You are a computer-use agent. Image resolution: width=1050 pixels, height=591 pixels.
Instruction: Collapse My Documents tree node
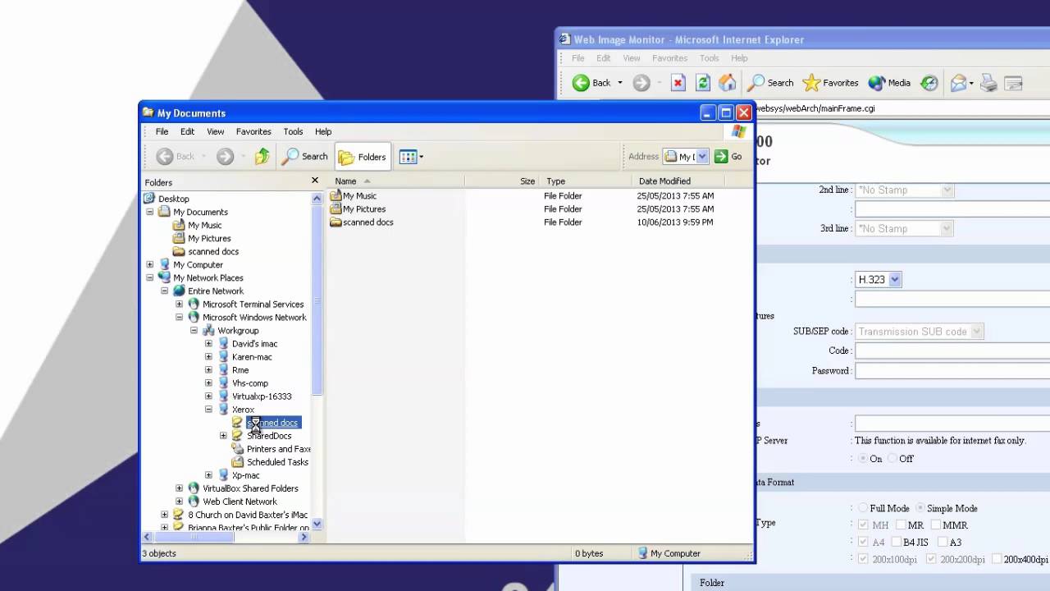pos(150,212)
